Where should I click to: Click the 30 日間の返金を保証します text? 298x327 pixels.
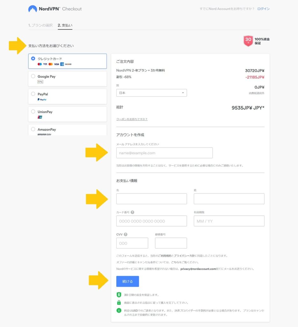(x=142, y=295)
